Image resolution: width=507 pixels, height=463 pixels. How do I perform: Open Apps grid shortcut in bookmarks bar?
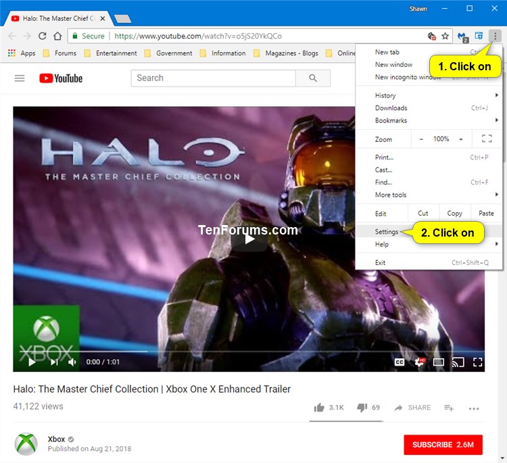click(x=22, y=53)
